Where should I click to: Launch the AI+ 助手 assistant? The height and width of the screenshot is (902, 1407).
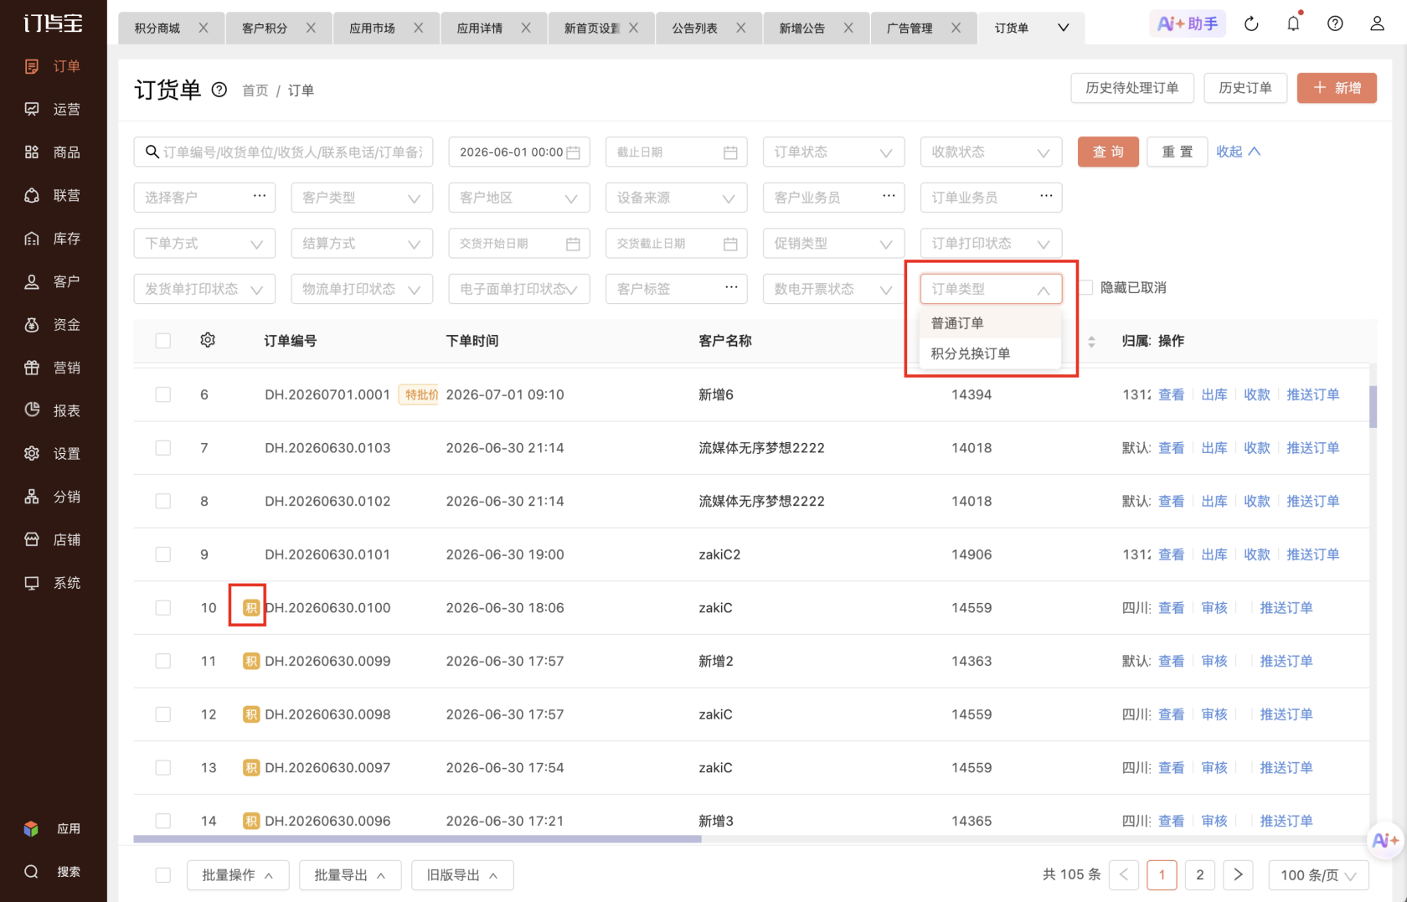pyautogui.click(x=1188, y=24)
